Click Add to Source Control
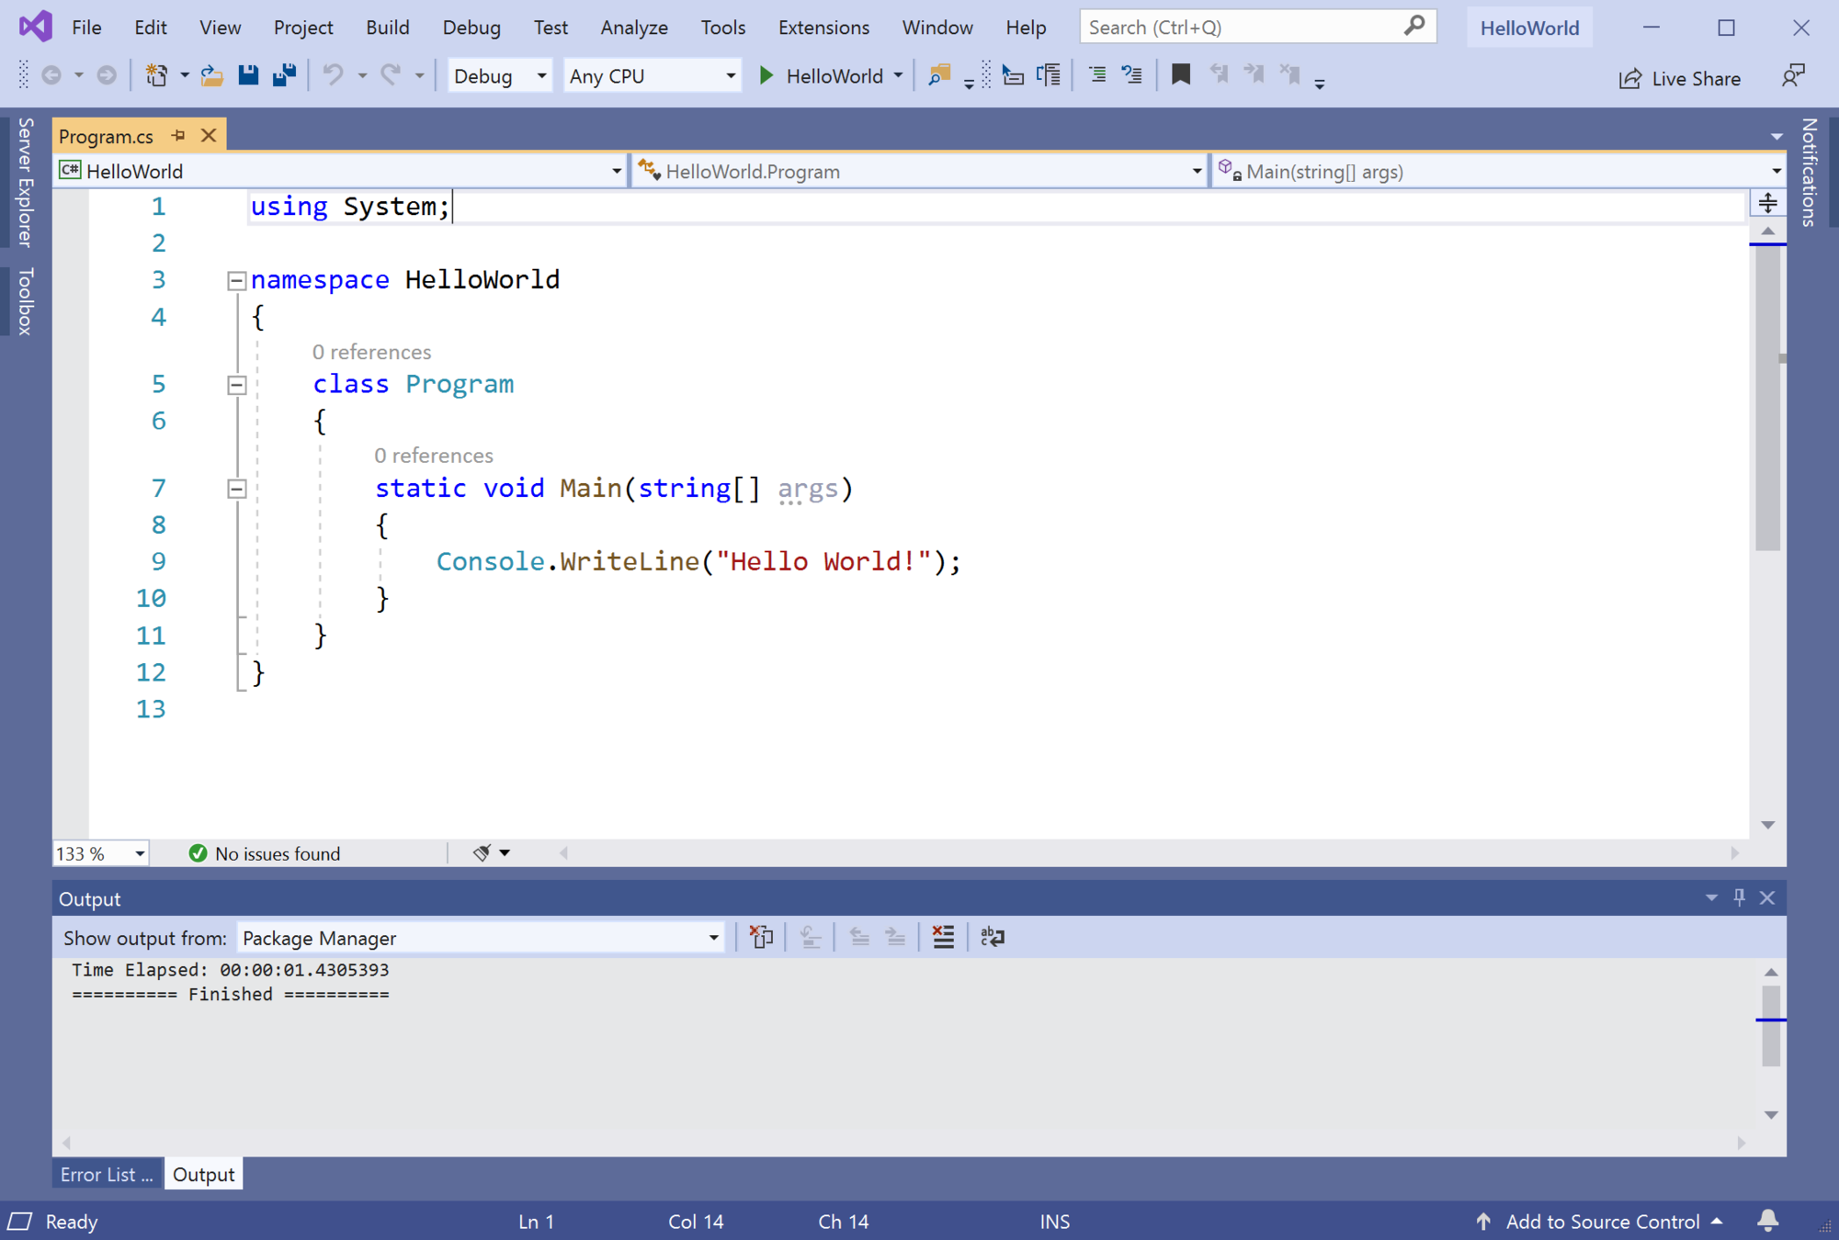The height and width of the screenshot is (1240, 1839). point(1601,1221)
